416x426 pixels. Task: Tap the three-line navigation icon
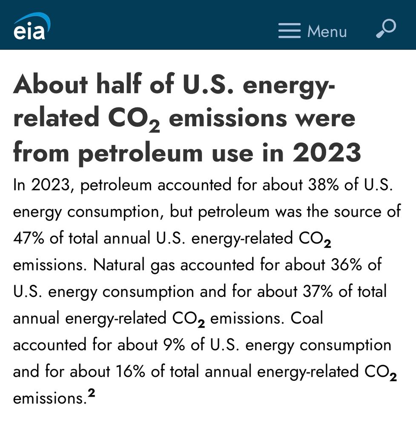point(289,31)
